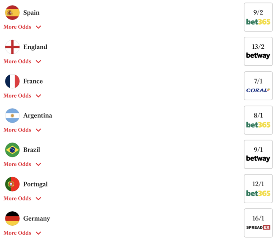The height and width of the screenshot is (238, 275).
Task: Select Brazil 9/1 Betway odds box
Action: click(258, 154)
